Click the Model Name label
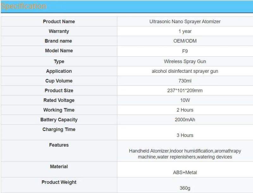This screenshot has width=253, height=193. 59,51
